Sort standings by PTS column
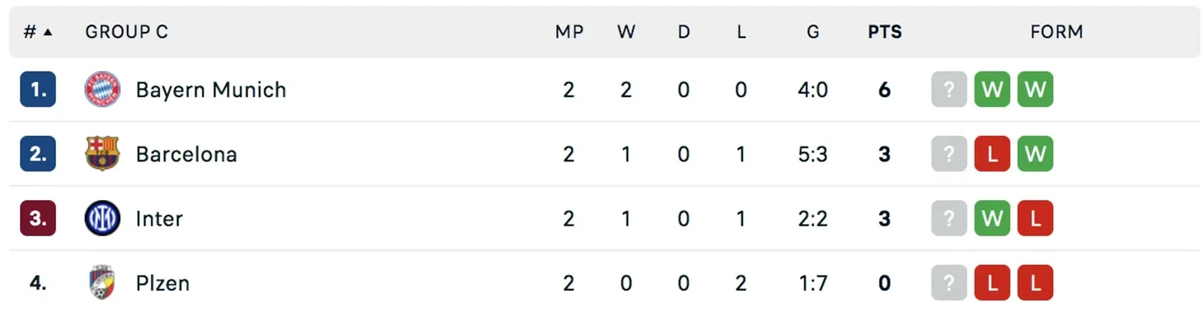The image size is (1204, 312). click(885, 32)
